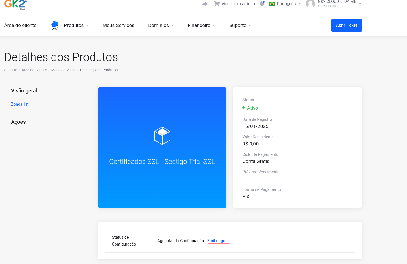This screenshot has height=264, width=407.
Task: Click the Ações heading
Action: [18, 122]
